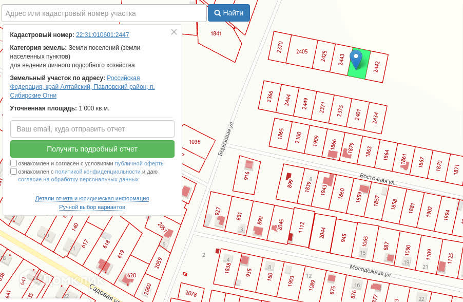This screenshot has height=302, width=463.
Task: Select parcel 2405 on the map
Action: tap(302, 51)
